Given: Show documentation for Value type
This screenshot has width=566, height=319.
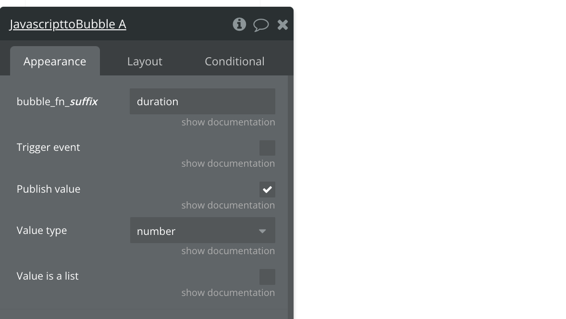Looking at the screenshot, I should 228,250.
